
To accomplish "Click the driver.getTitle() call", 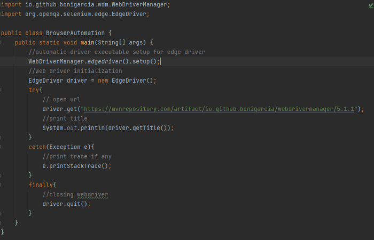I will (x=137, y=128).
